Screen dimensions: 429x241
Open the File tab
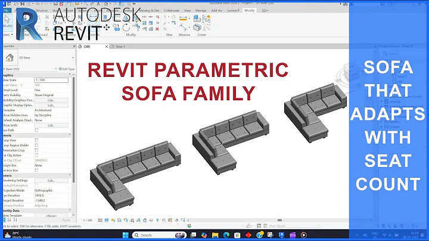(x=7, y=10)
